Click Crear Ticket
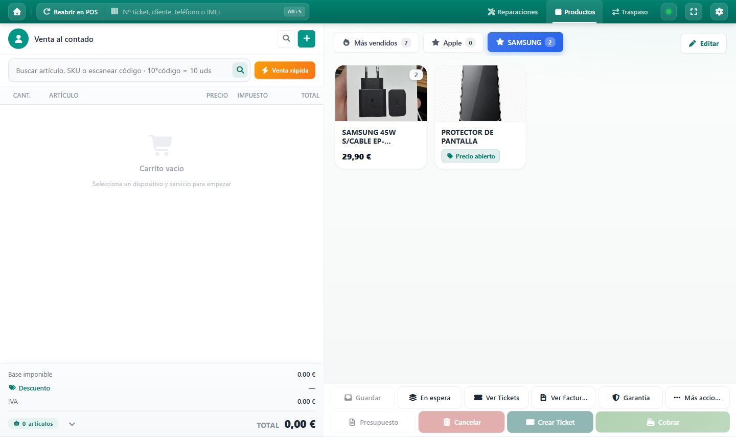736x437 pixels. point(550,422)
